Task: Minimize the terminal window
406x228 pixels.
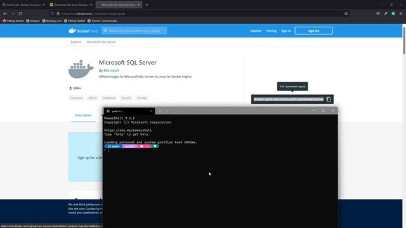Action: coord(313,111)
